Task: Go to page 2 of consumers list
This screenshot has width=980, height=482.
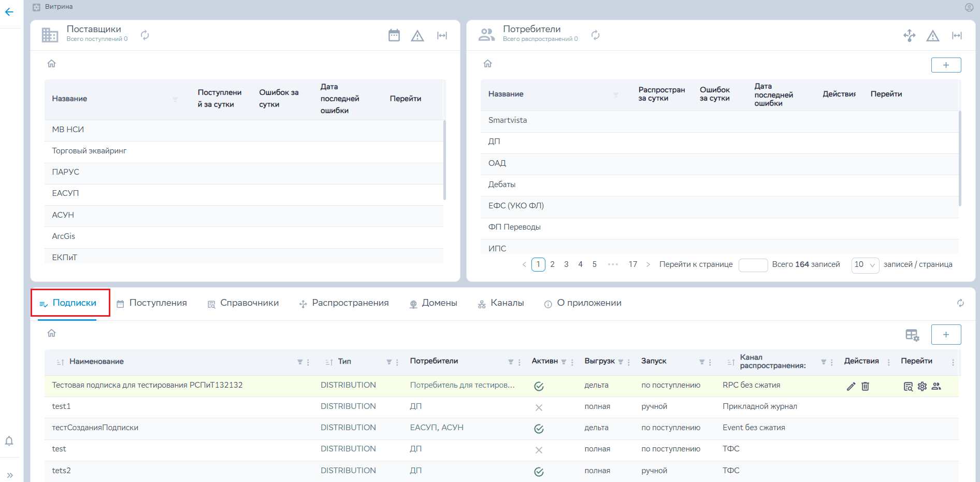Action: [x=552, y=264]
